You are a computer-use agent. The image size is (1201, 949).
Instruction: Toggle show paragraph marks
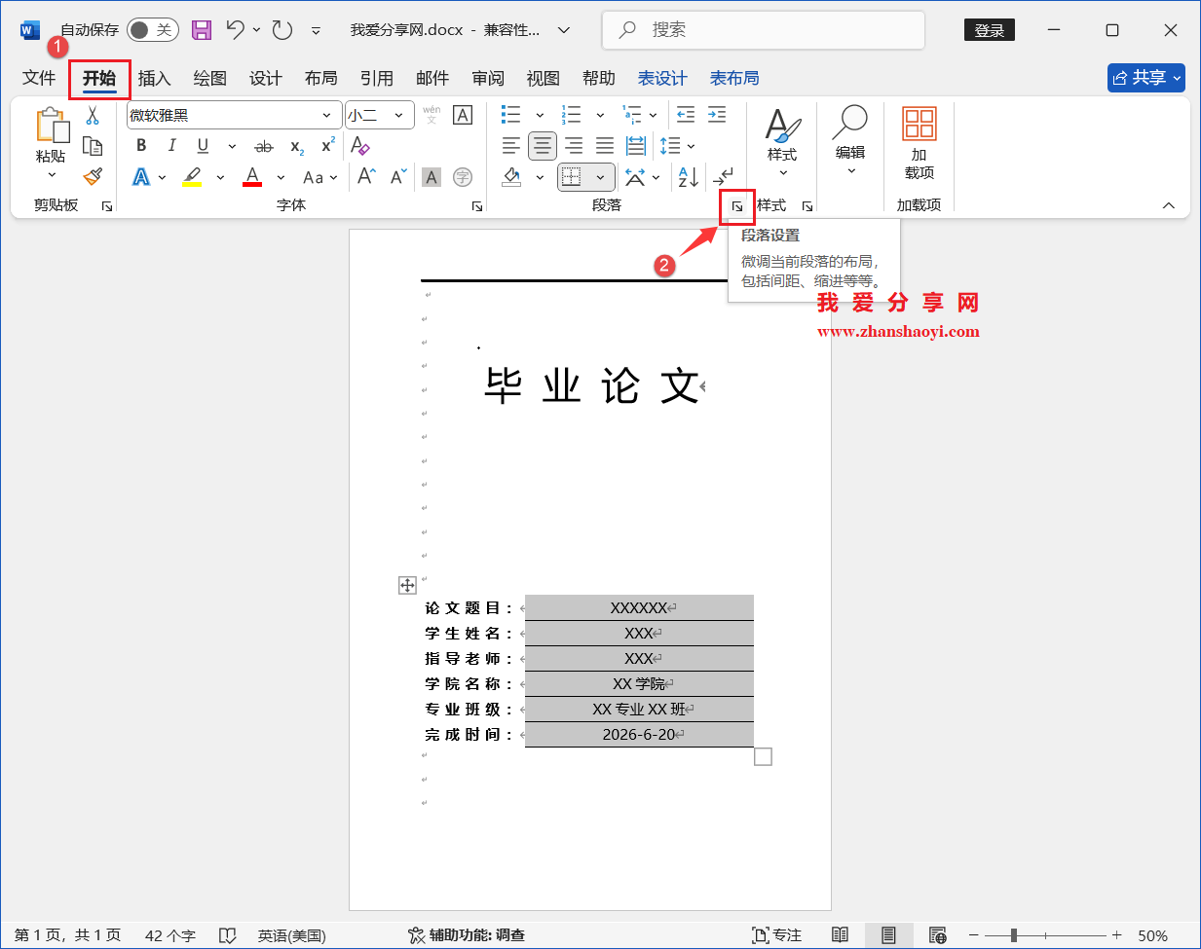(723, 176)
